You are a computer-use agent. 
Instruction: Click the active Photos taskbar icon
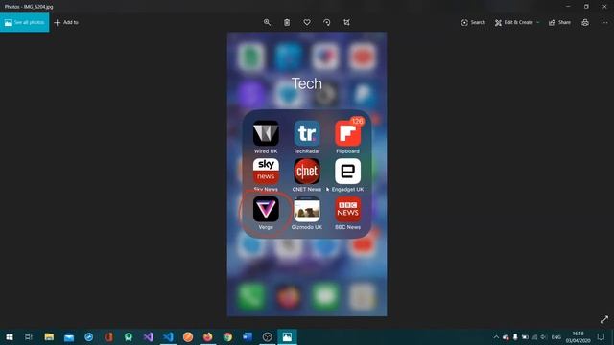pyautogui.click(x=287, y=336)
